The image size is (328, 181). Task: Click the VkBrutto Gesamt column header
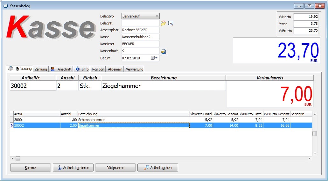[x=276, y=114]
